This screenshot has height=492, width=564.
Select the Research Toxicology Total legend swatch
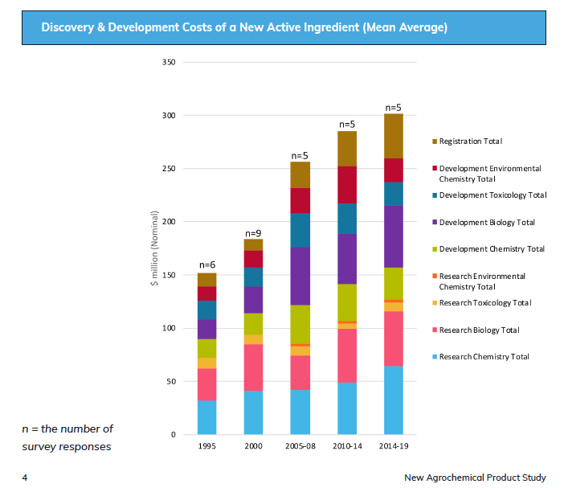tap(435, 303)
